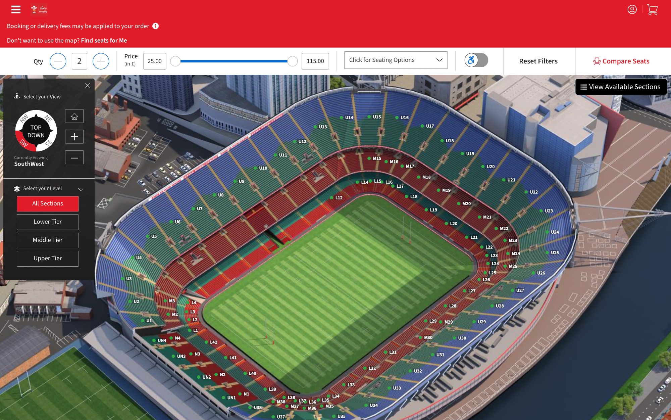Collapse the Select your Level section
671x420 pixels.
tap(81, 189)
